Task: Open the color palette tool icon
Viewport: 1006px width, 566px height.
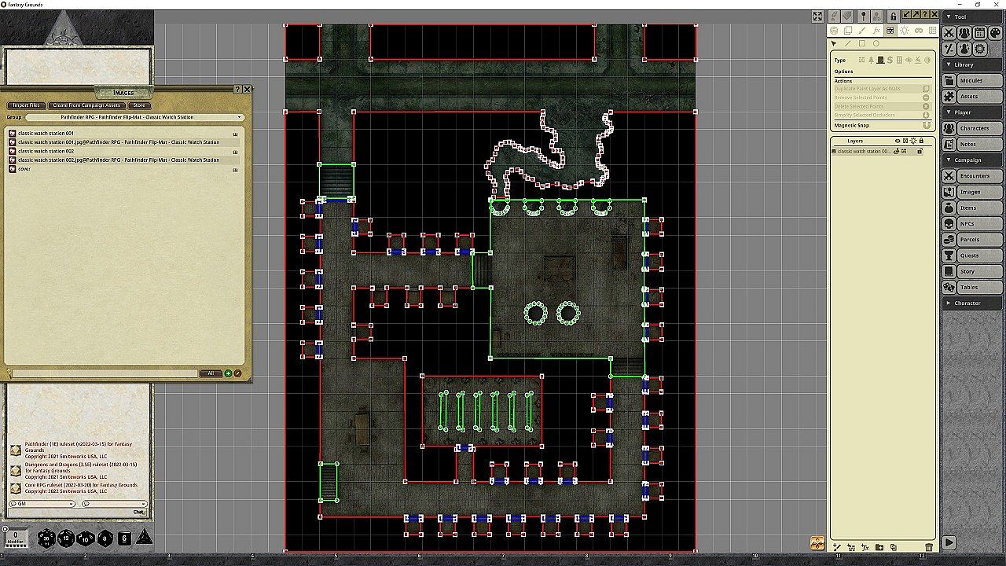Action: [x=995, y=33]
